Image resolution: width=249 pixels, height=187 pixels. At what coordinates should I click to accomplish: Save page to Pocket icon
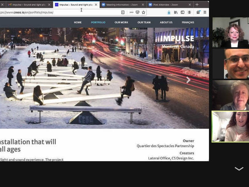click(x=137, y=12)
